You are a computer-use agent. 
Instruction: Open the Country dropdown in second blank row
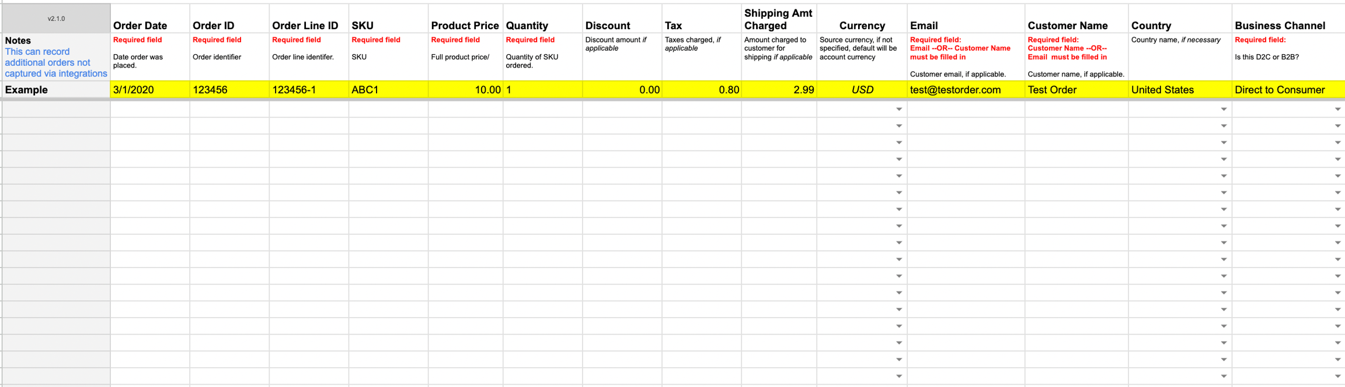[x=1223, y=126]
